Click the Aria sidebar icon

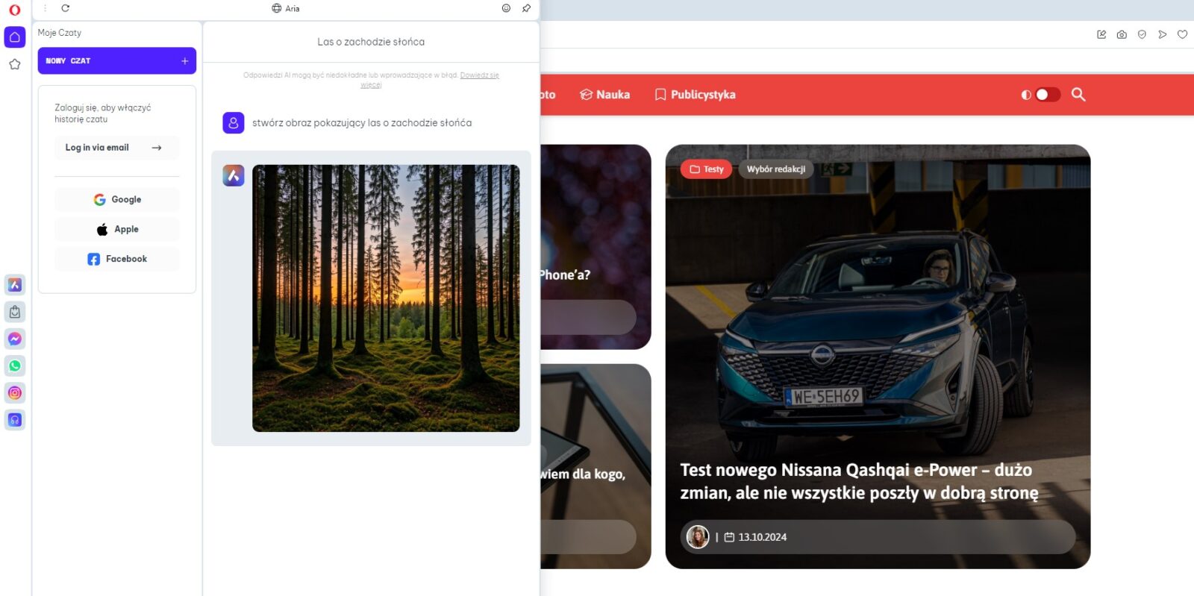point(15,285)
